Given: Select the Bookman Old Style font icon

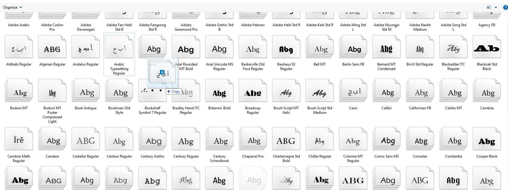Looking at the screenshot, I should [x=119, y=91].
